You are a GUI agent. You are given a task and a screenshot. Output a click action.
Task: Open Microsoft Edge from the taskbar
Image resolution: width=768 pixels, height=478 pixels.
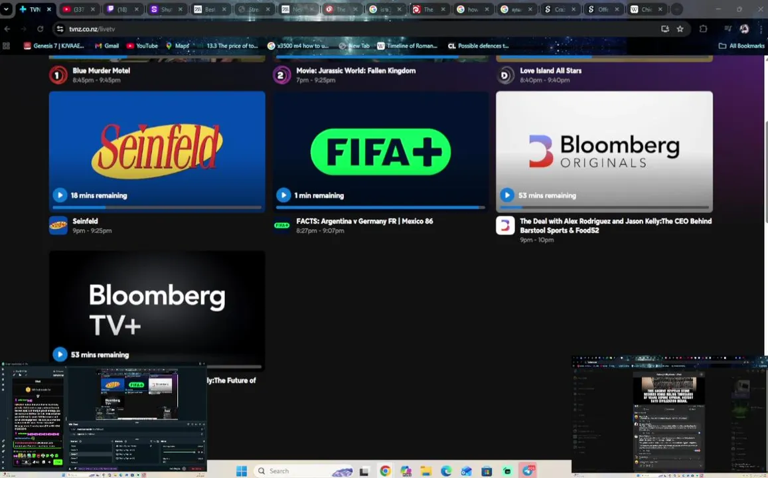pos(445,471)
